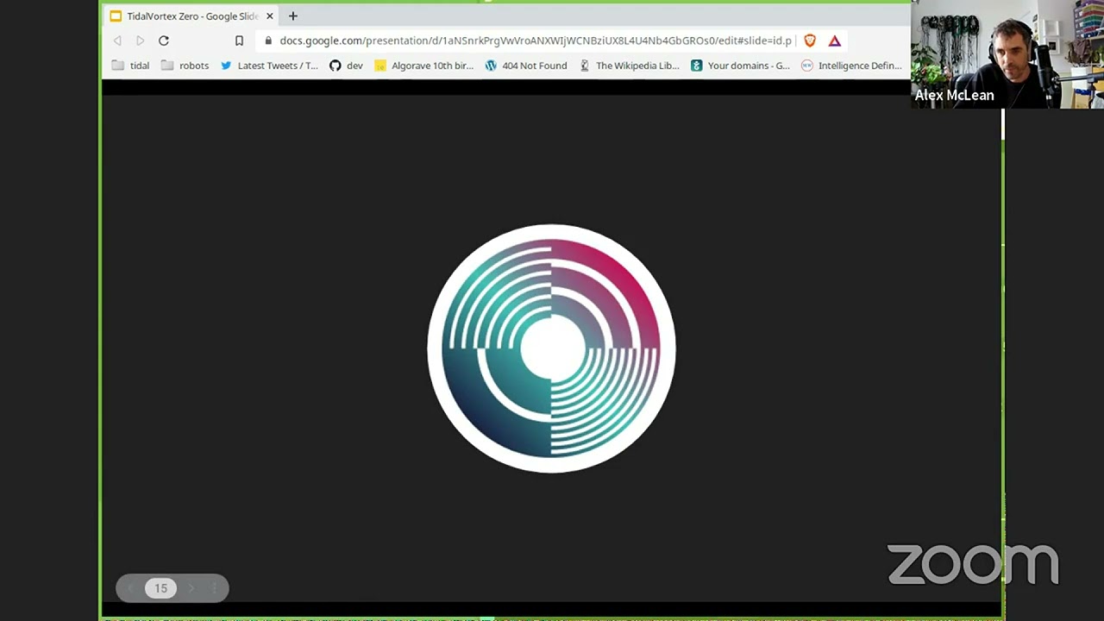The height and width of the screenshot is (621, 1104).
Task: Open the Latest Tweets bookmark
Action: click(269, 66)
